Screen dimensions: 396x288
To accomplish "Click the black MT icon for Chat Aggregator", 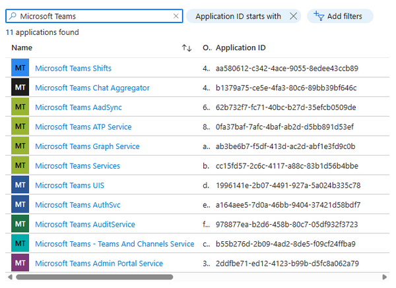I will tap(20, 87).
